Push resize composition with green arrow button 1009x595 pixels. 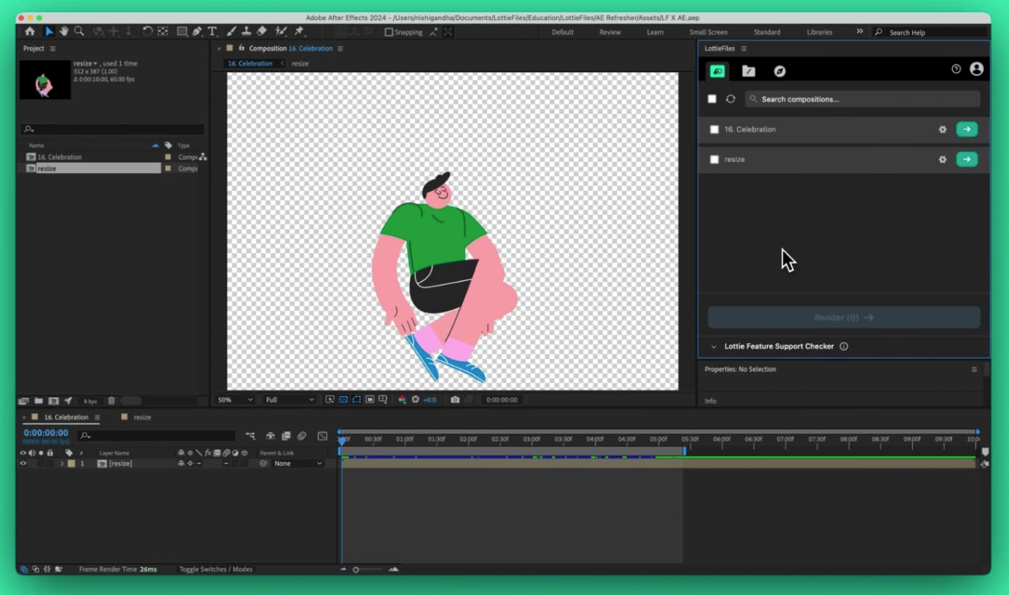point(966,159)
